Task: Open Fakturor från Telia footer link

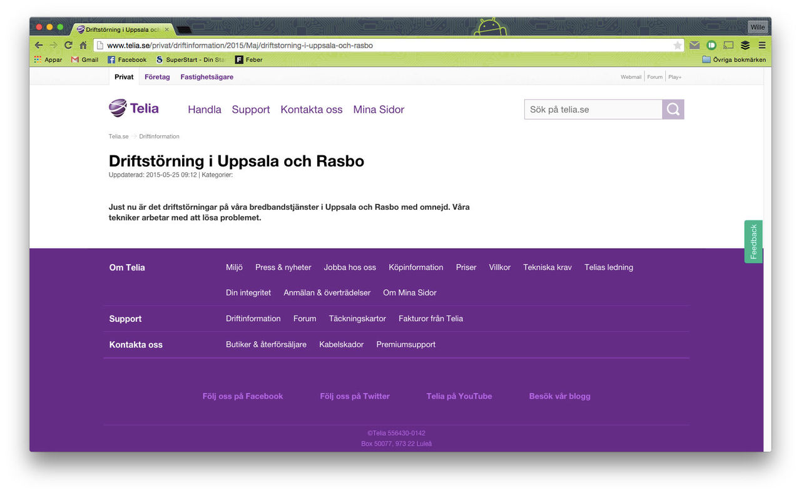Action: coord(431,319)
